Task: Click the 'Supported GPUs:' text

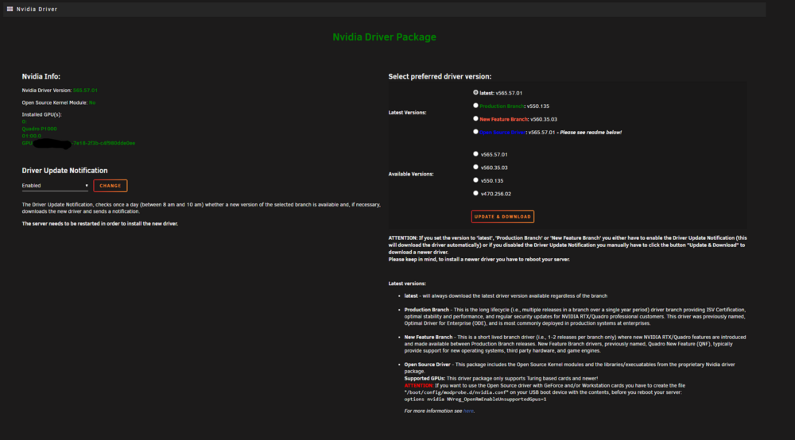Action: (425, 379)
